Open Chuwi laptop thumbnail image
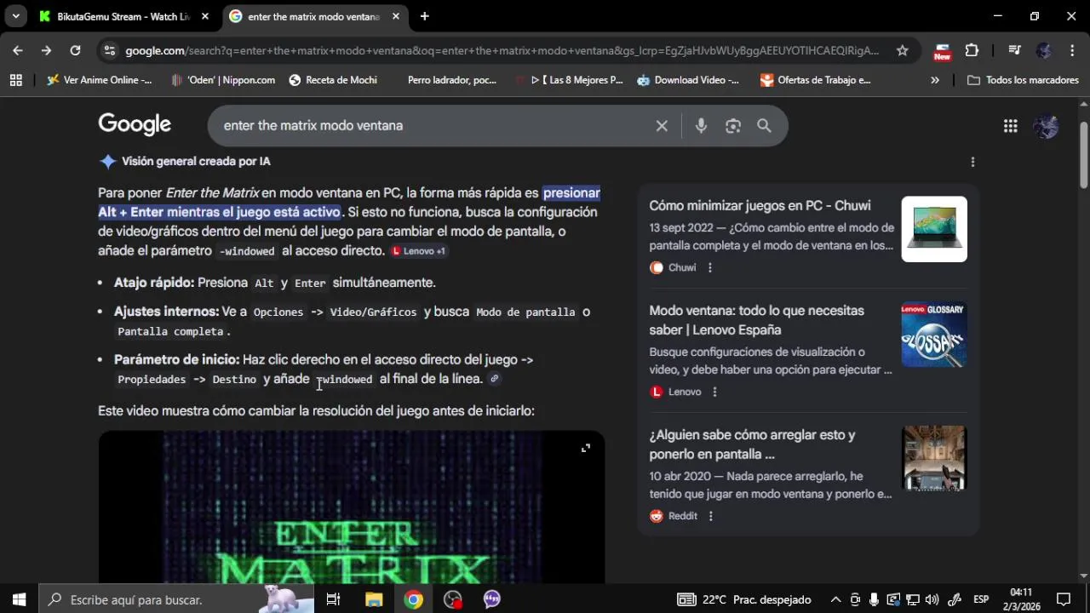The width and height of the screenshot is (1090, 613). coord(934,229)
